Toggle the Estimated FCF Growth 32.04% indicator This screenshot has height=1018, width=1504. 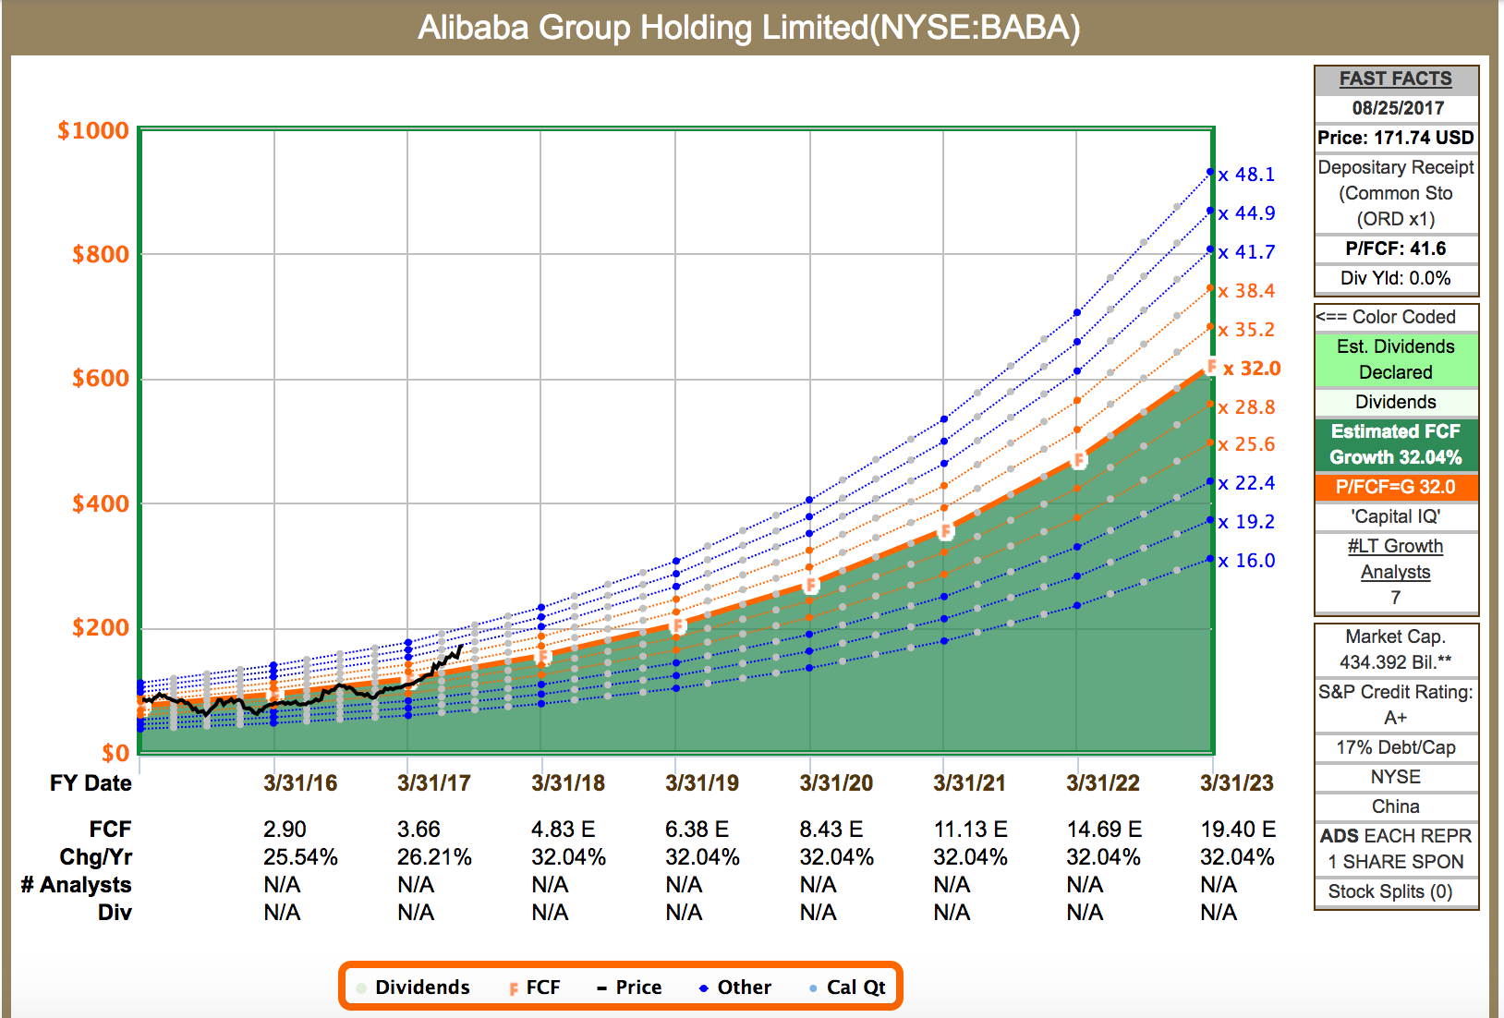point(1396,443)
